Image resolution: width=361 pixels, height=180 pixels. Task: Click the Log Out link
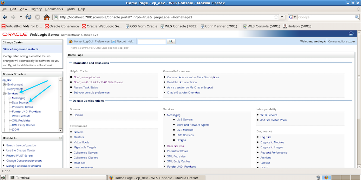coord(88,42)
